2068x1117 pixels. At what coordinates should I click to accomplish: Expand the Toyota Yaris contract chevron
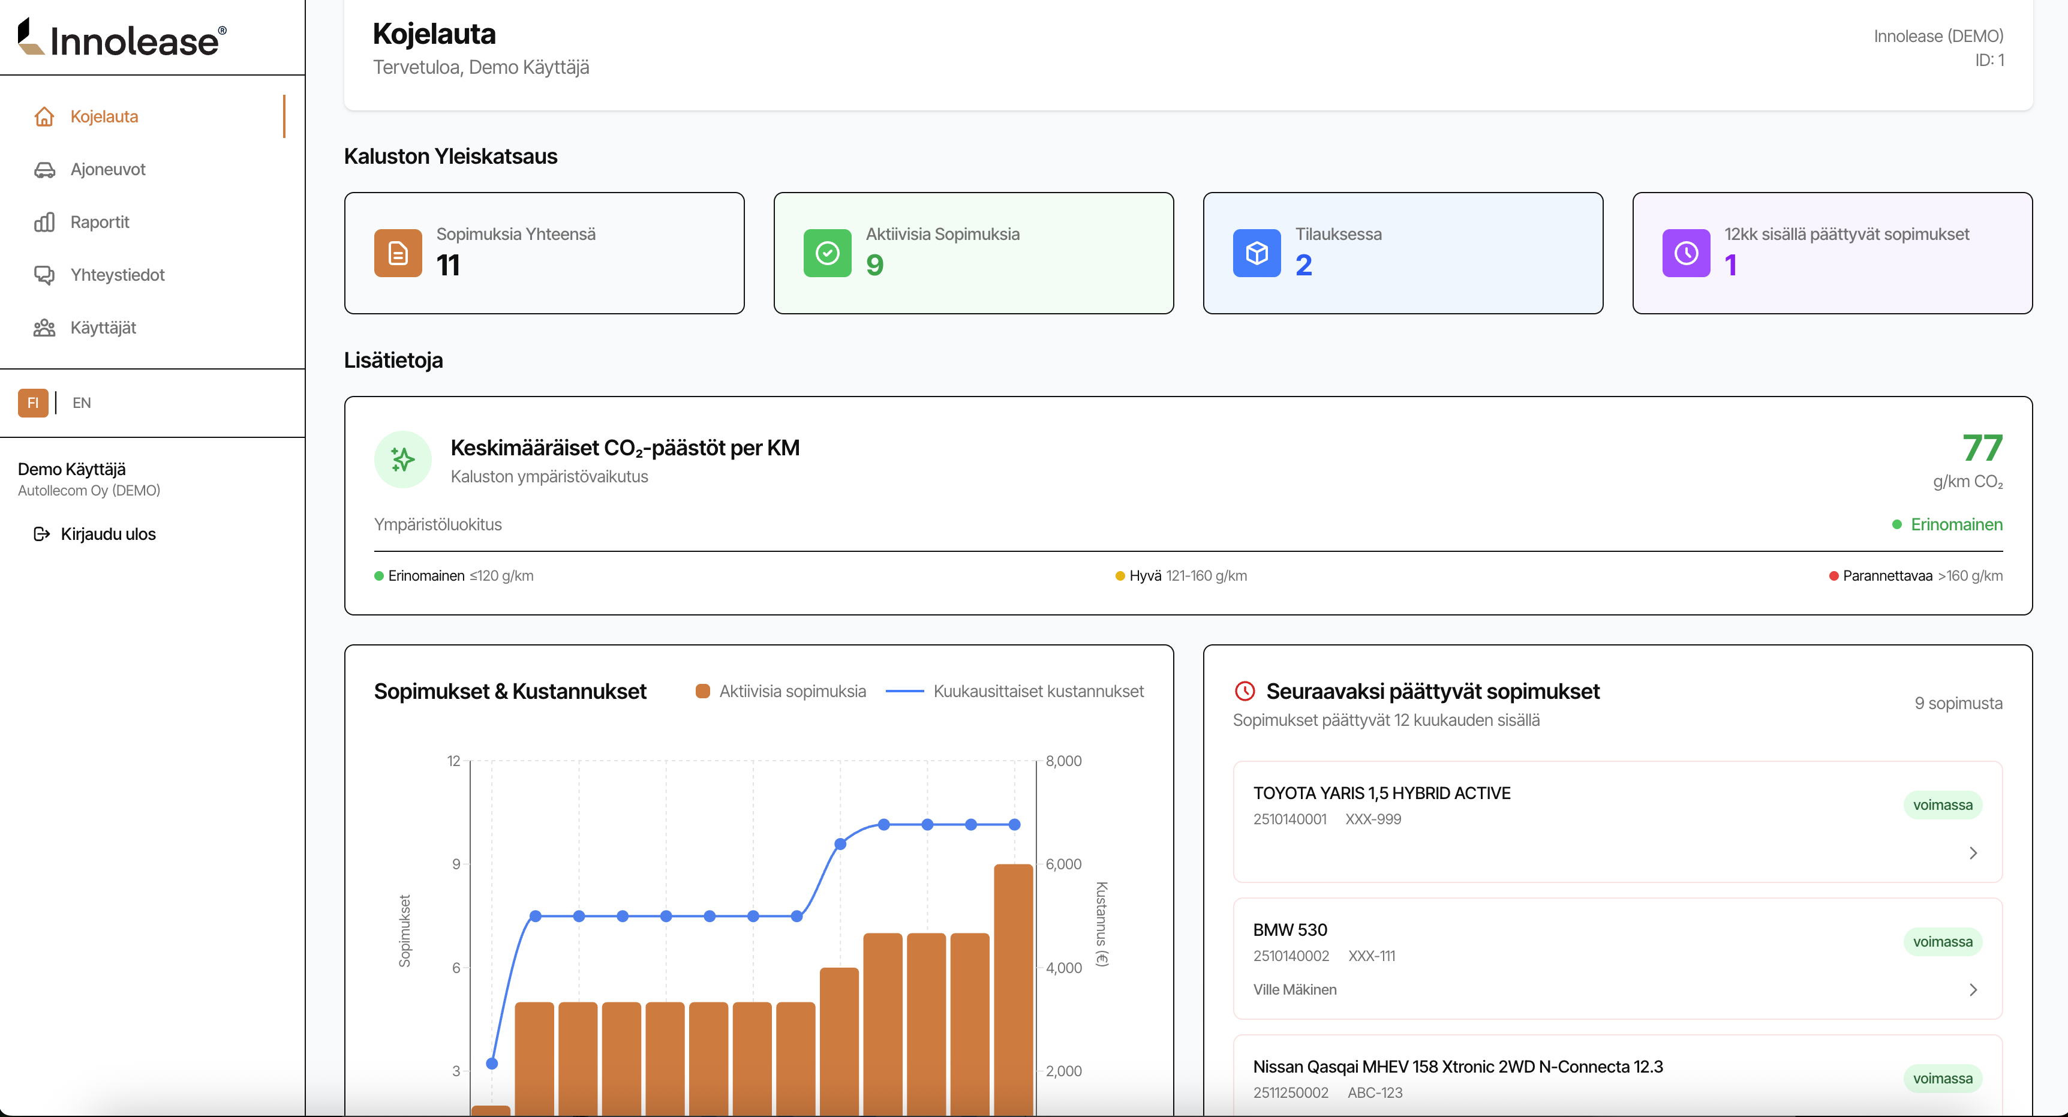point(1973,853)
